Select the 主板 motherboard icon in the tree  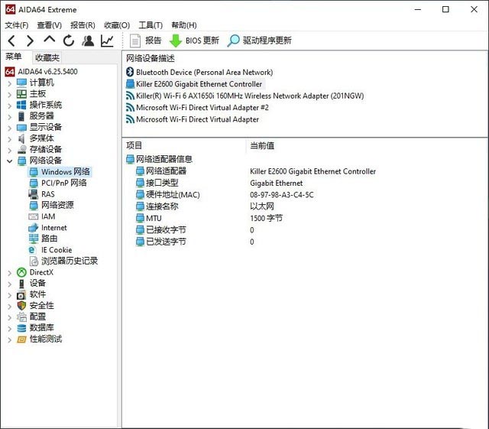click(21, 93)
